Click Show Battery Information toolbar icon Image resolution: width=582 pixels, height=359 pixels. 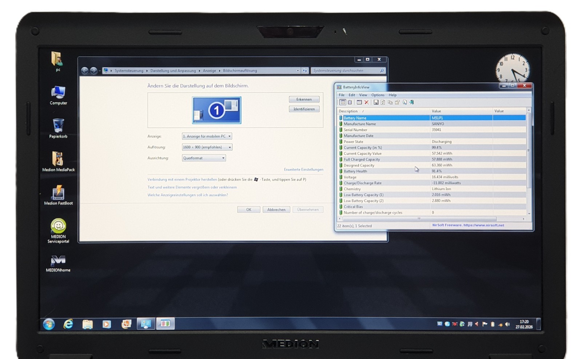342,102
